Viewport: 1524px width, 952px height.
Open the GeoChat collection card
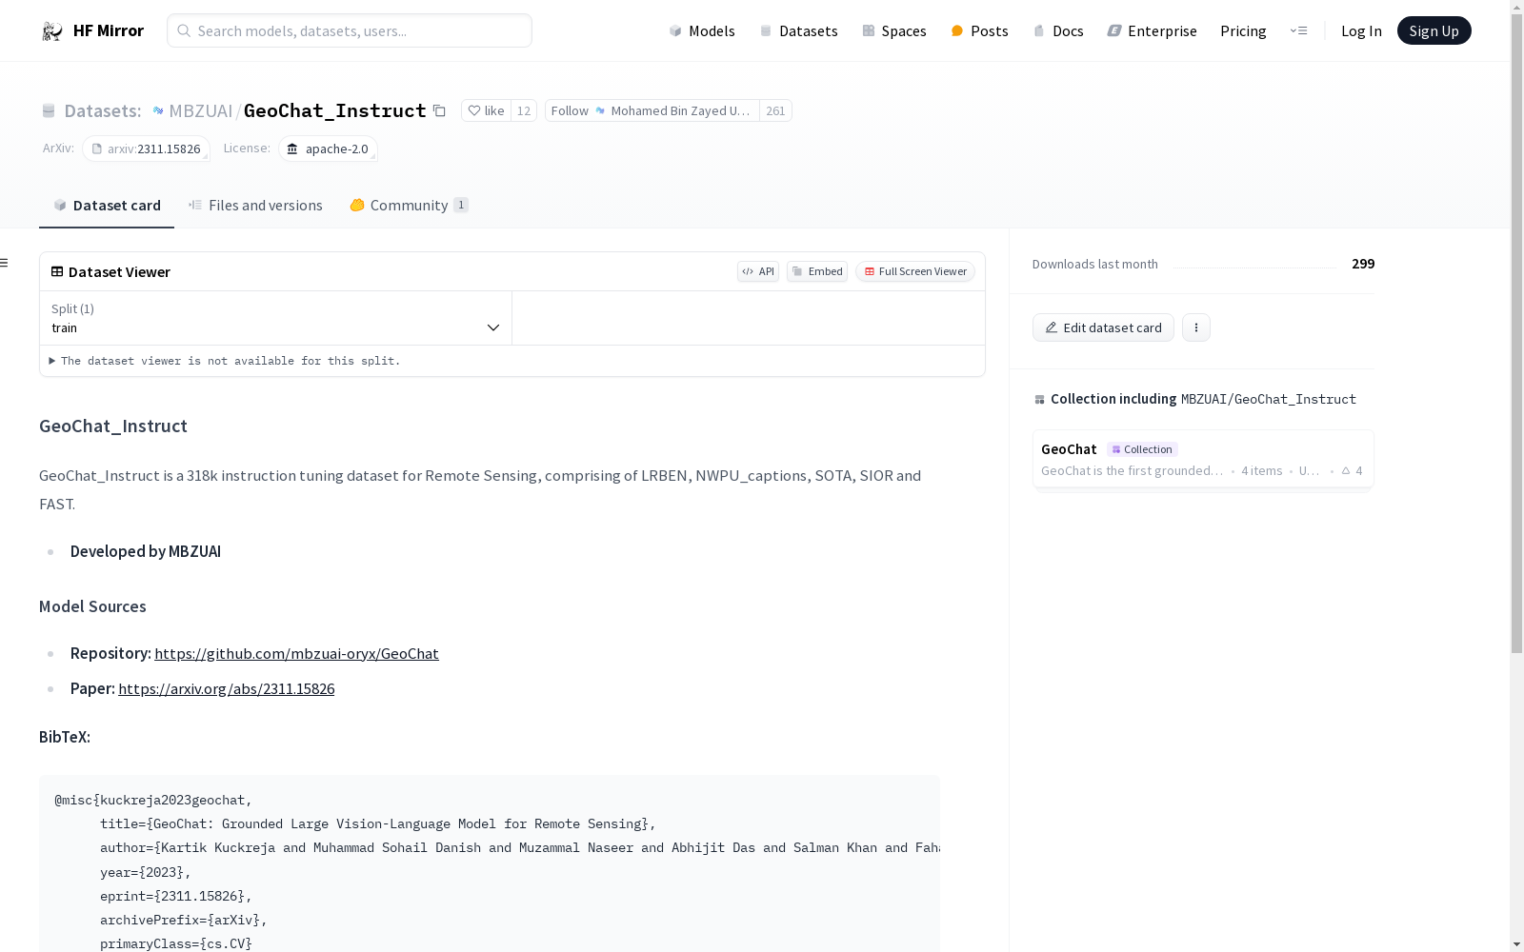tap(1203, 459)
